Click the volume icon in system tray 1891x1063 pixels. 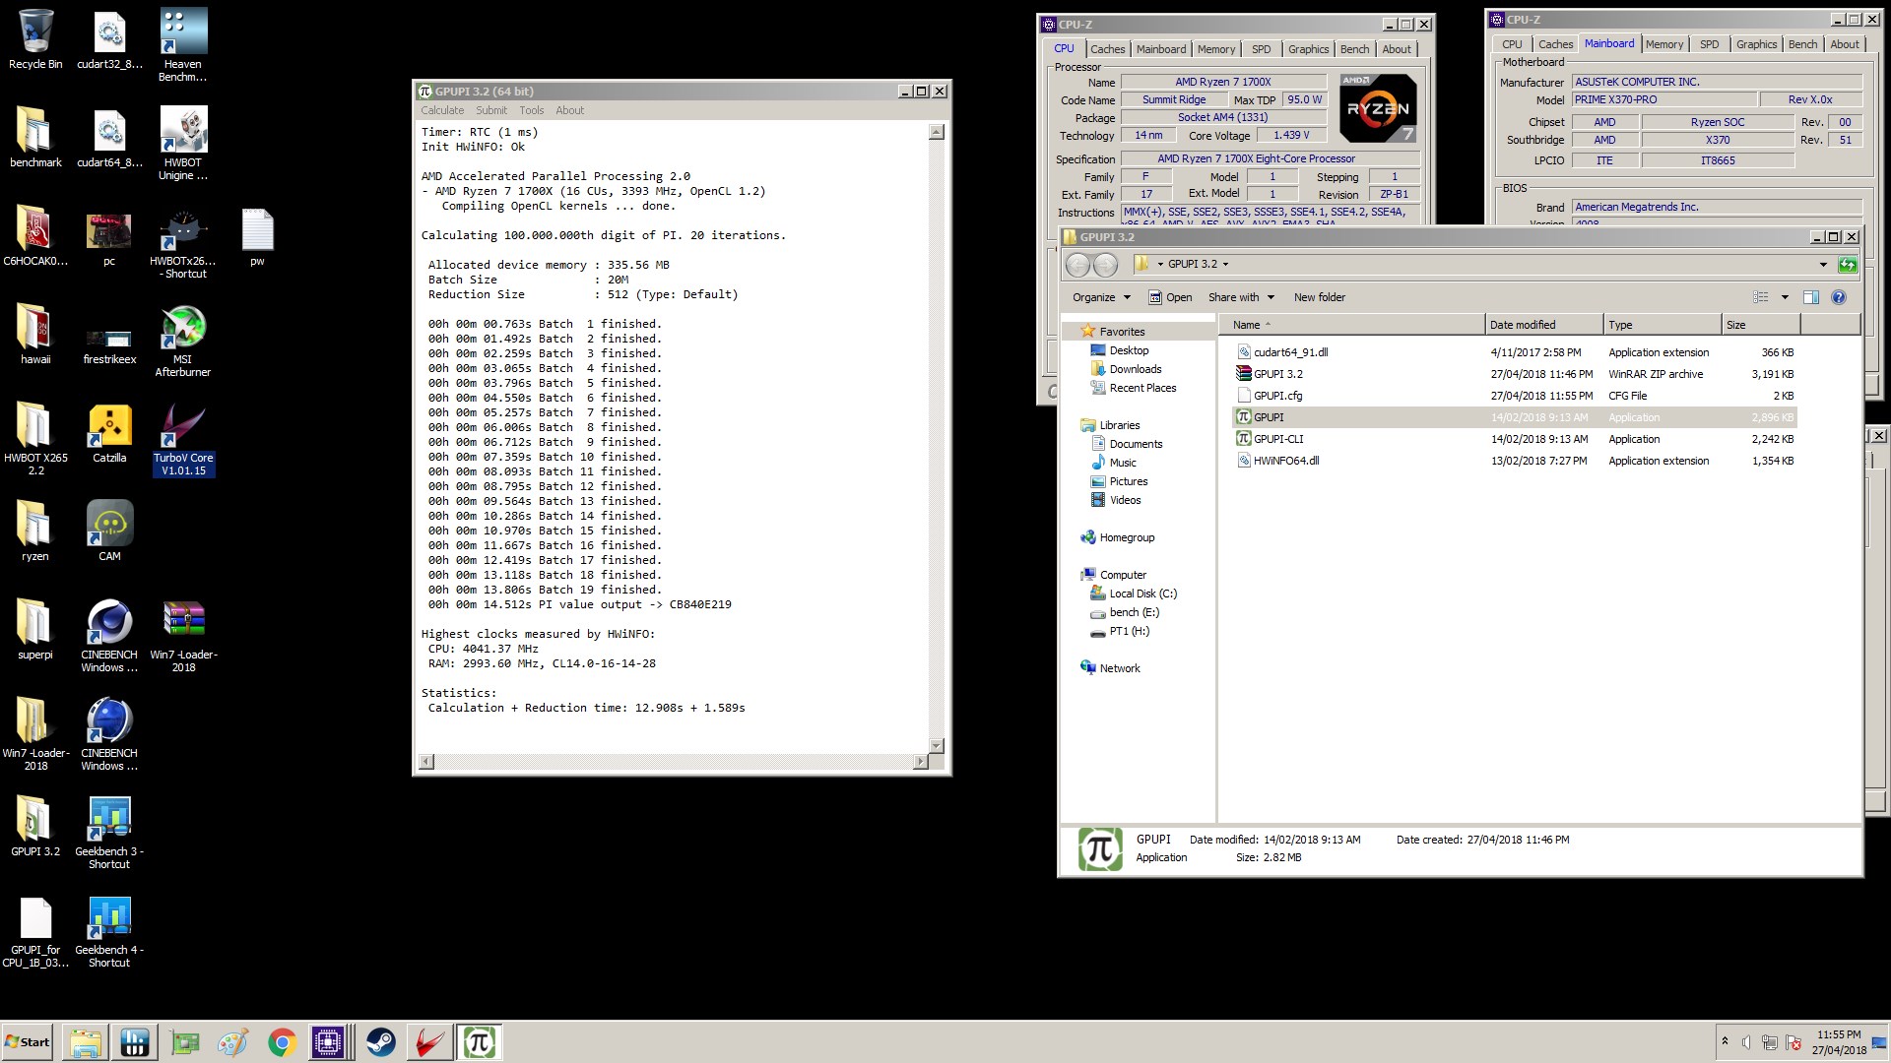coord(1745,1042)
